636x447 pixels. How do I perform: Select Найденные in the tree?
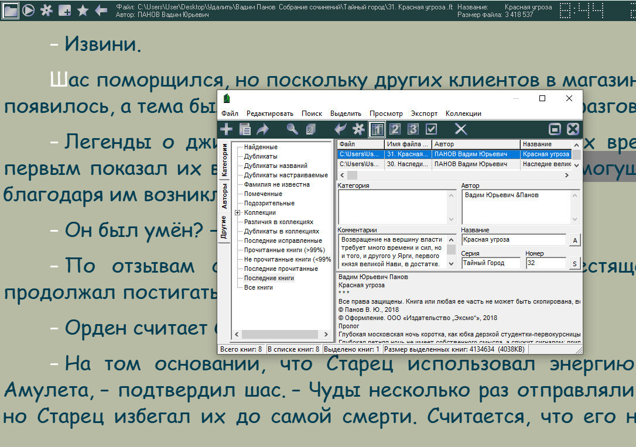click(261, 147)
